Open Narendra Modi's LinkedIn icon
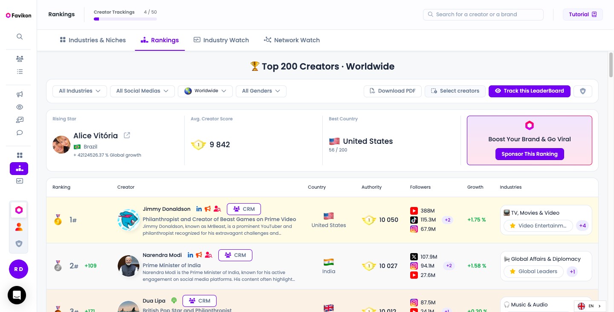Viewport: 614px width, 312px height. coord(191,255)
